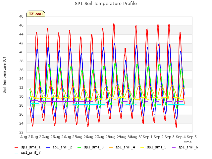Select the sp1_smT_2 legend entry

point(59,147)
